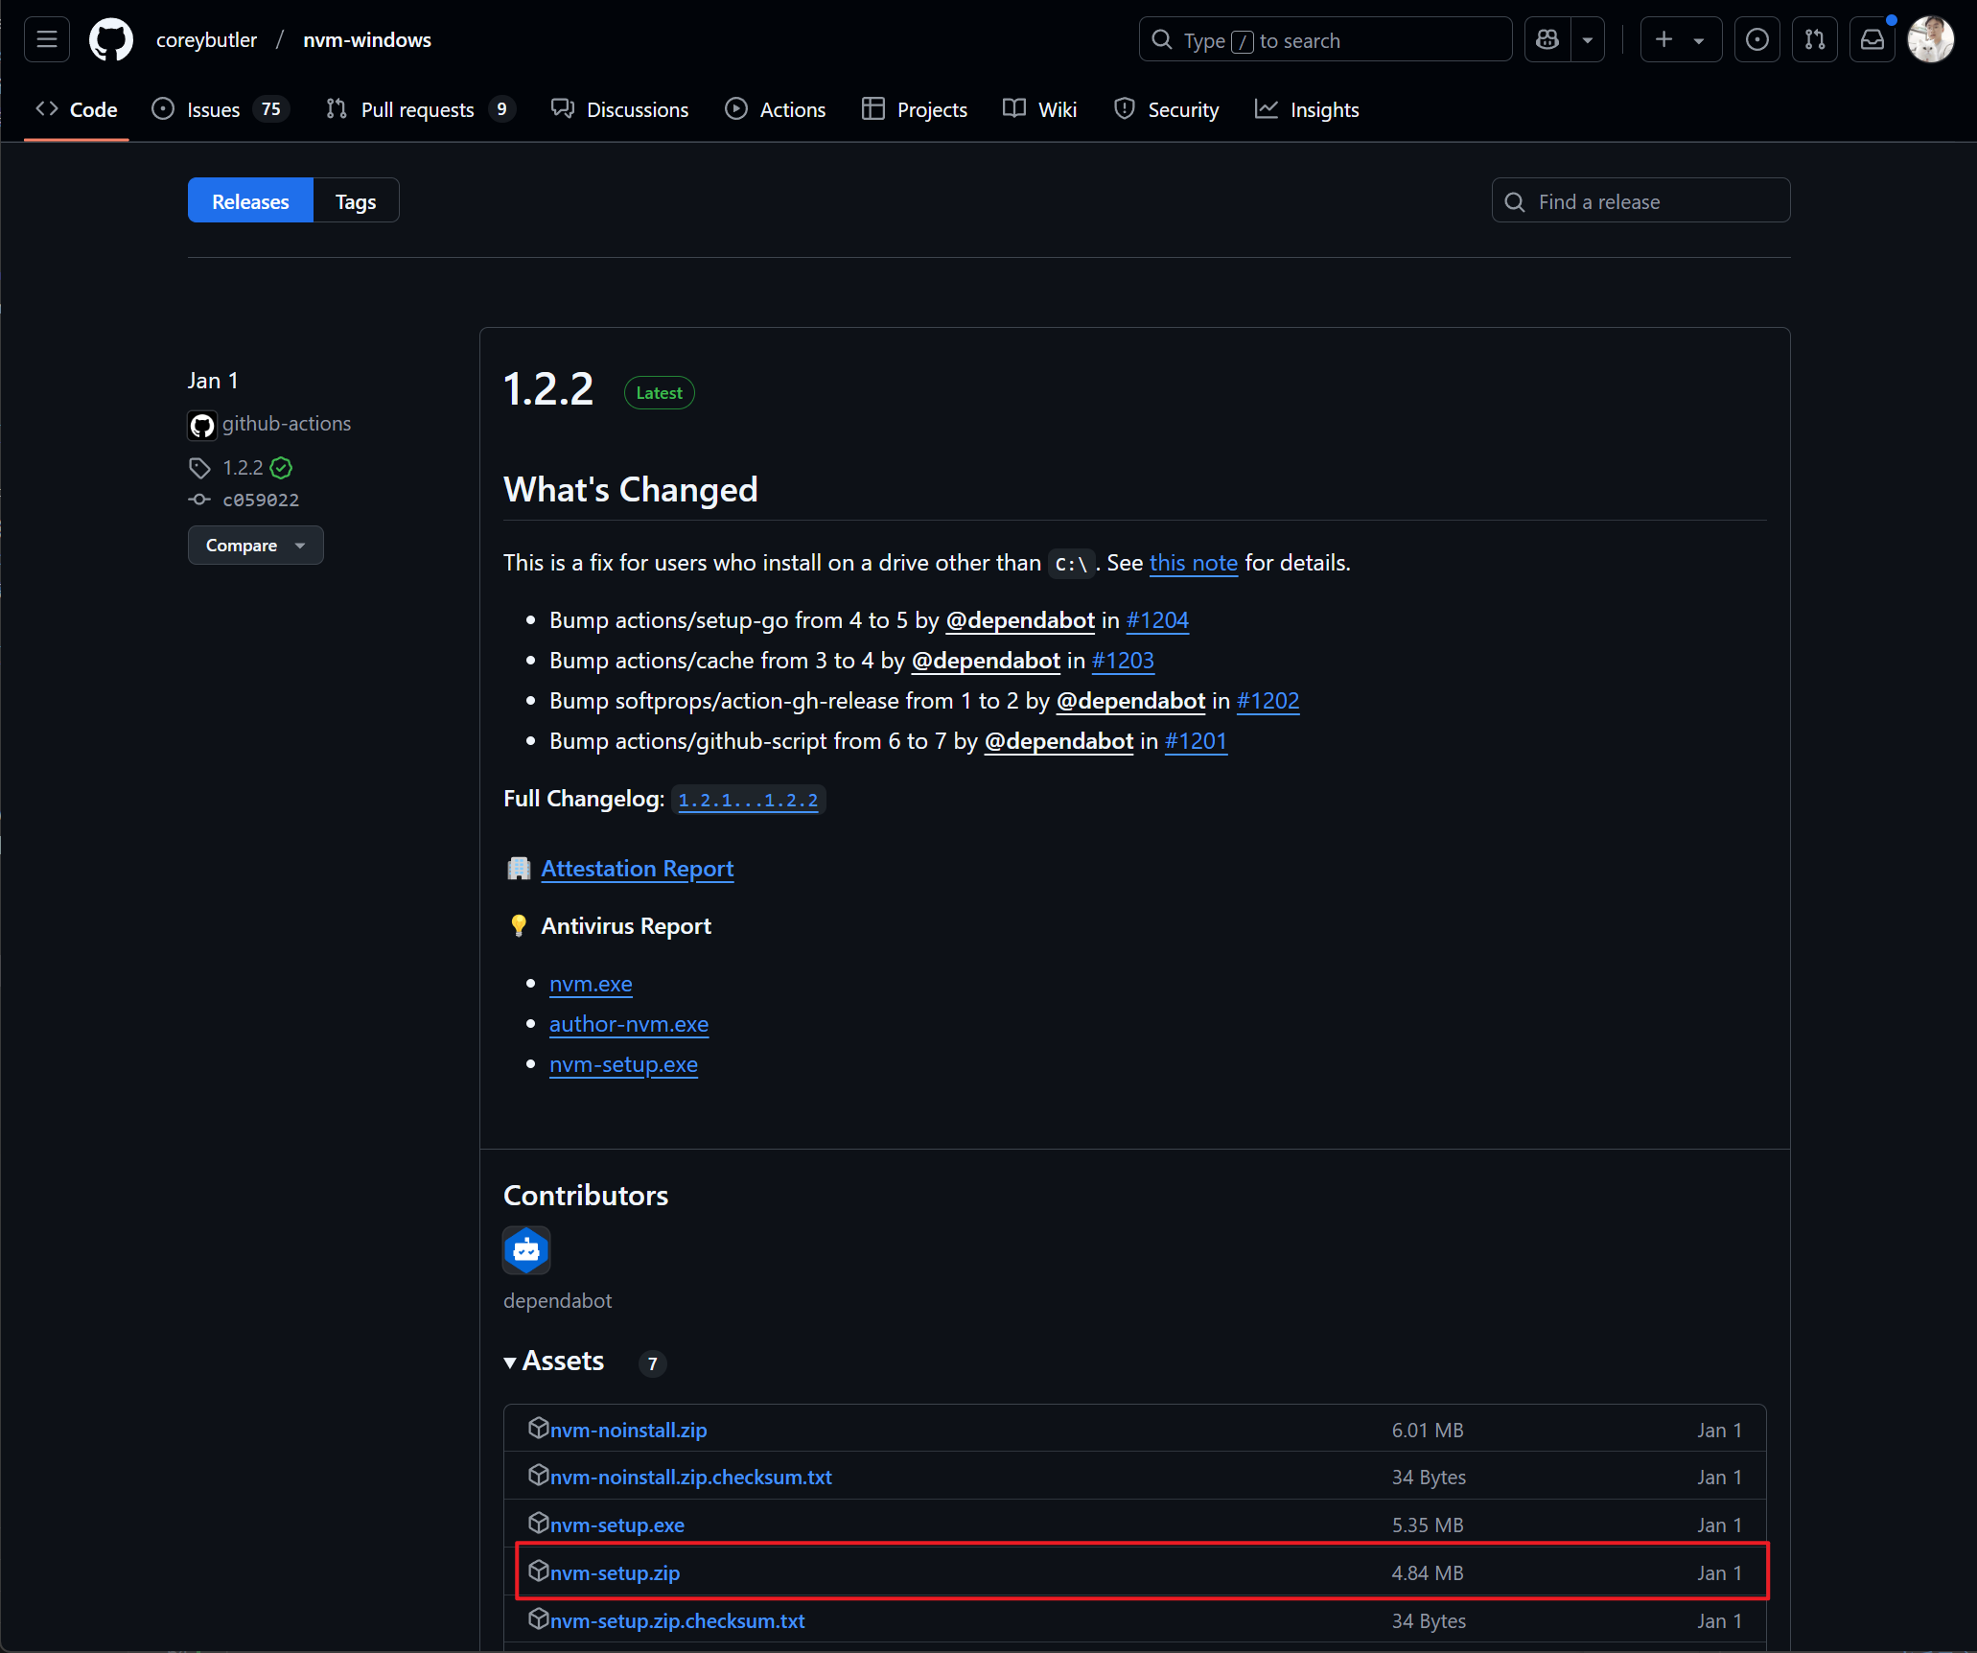The height and width of the screenshot is (1653, 1977).
Task: Switch to the Code tab
Action: [x=77, y=109]
